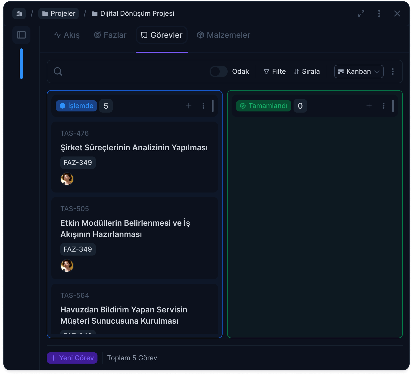Open task card TAS-476
Image resolution: width=413 pixels, height=376 pixels.
[x=134, y=147]
